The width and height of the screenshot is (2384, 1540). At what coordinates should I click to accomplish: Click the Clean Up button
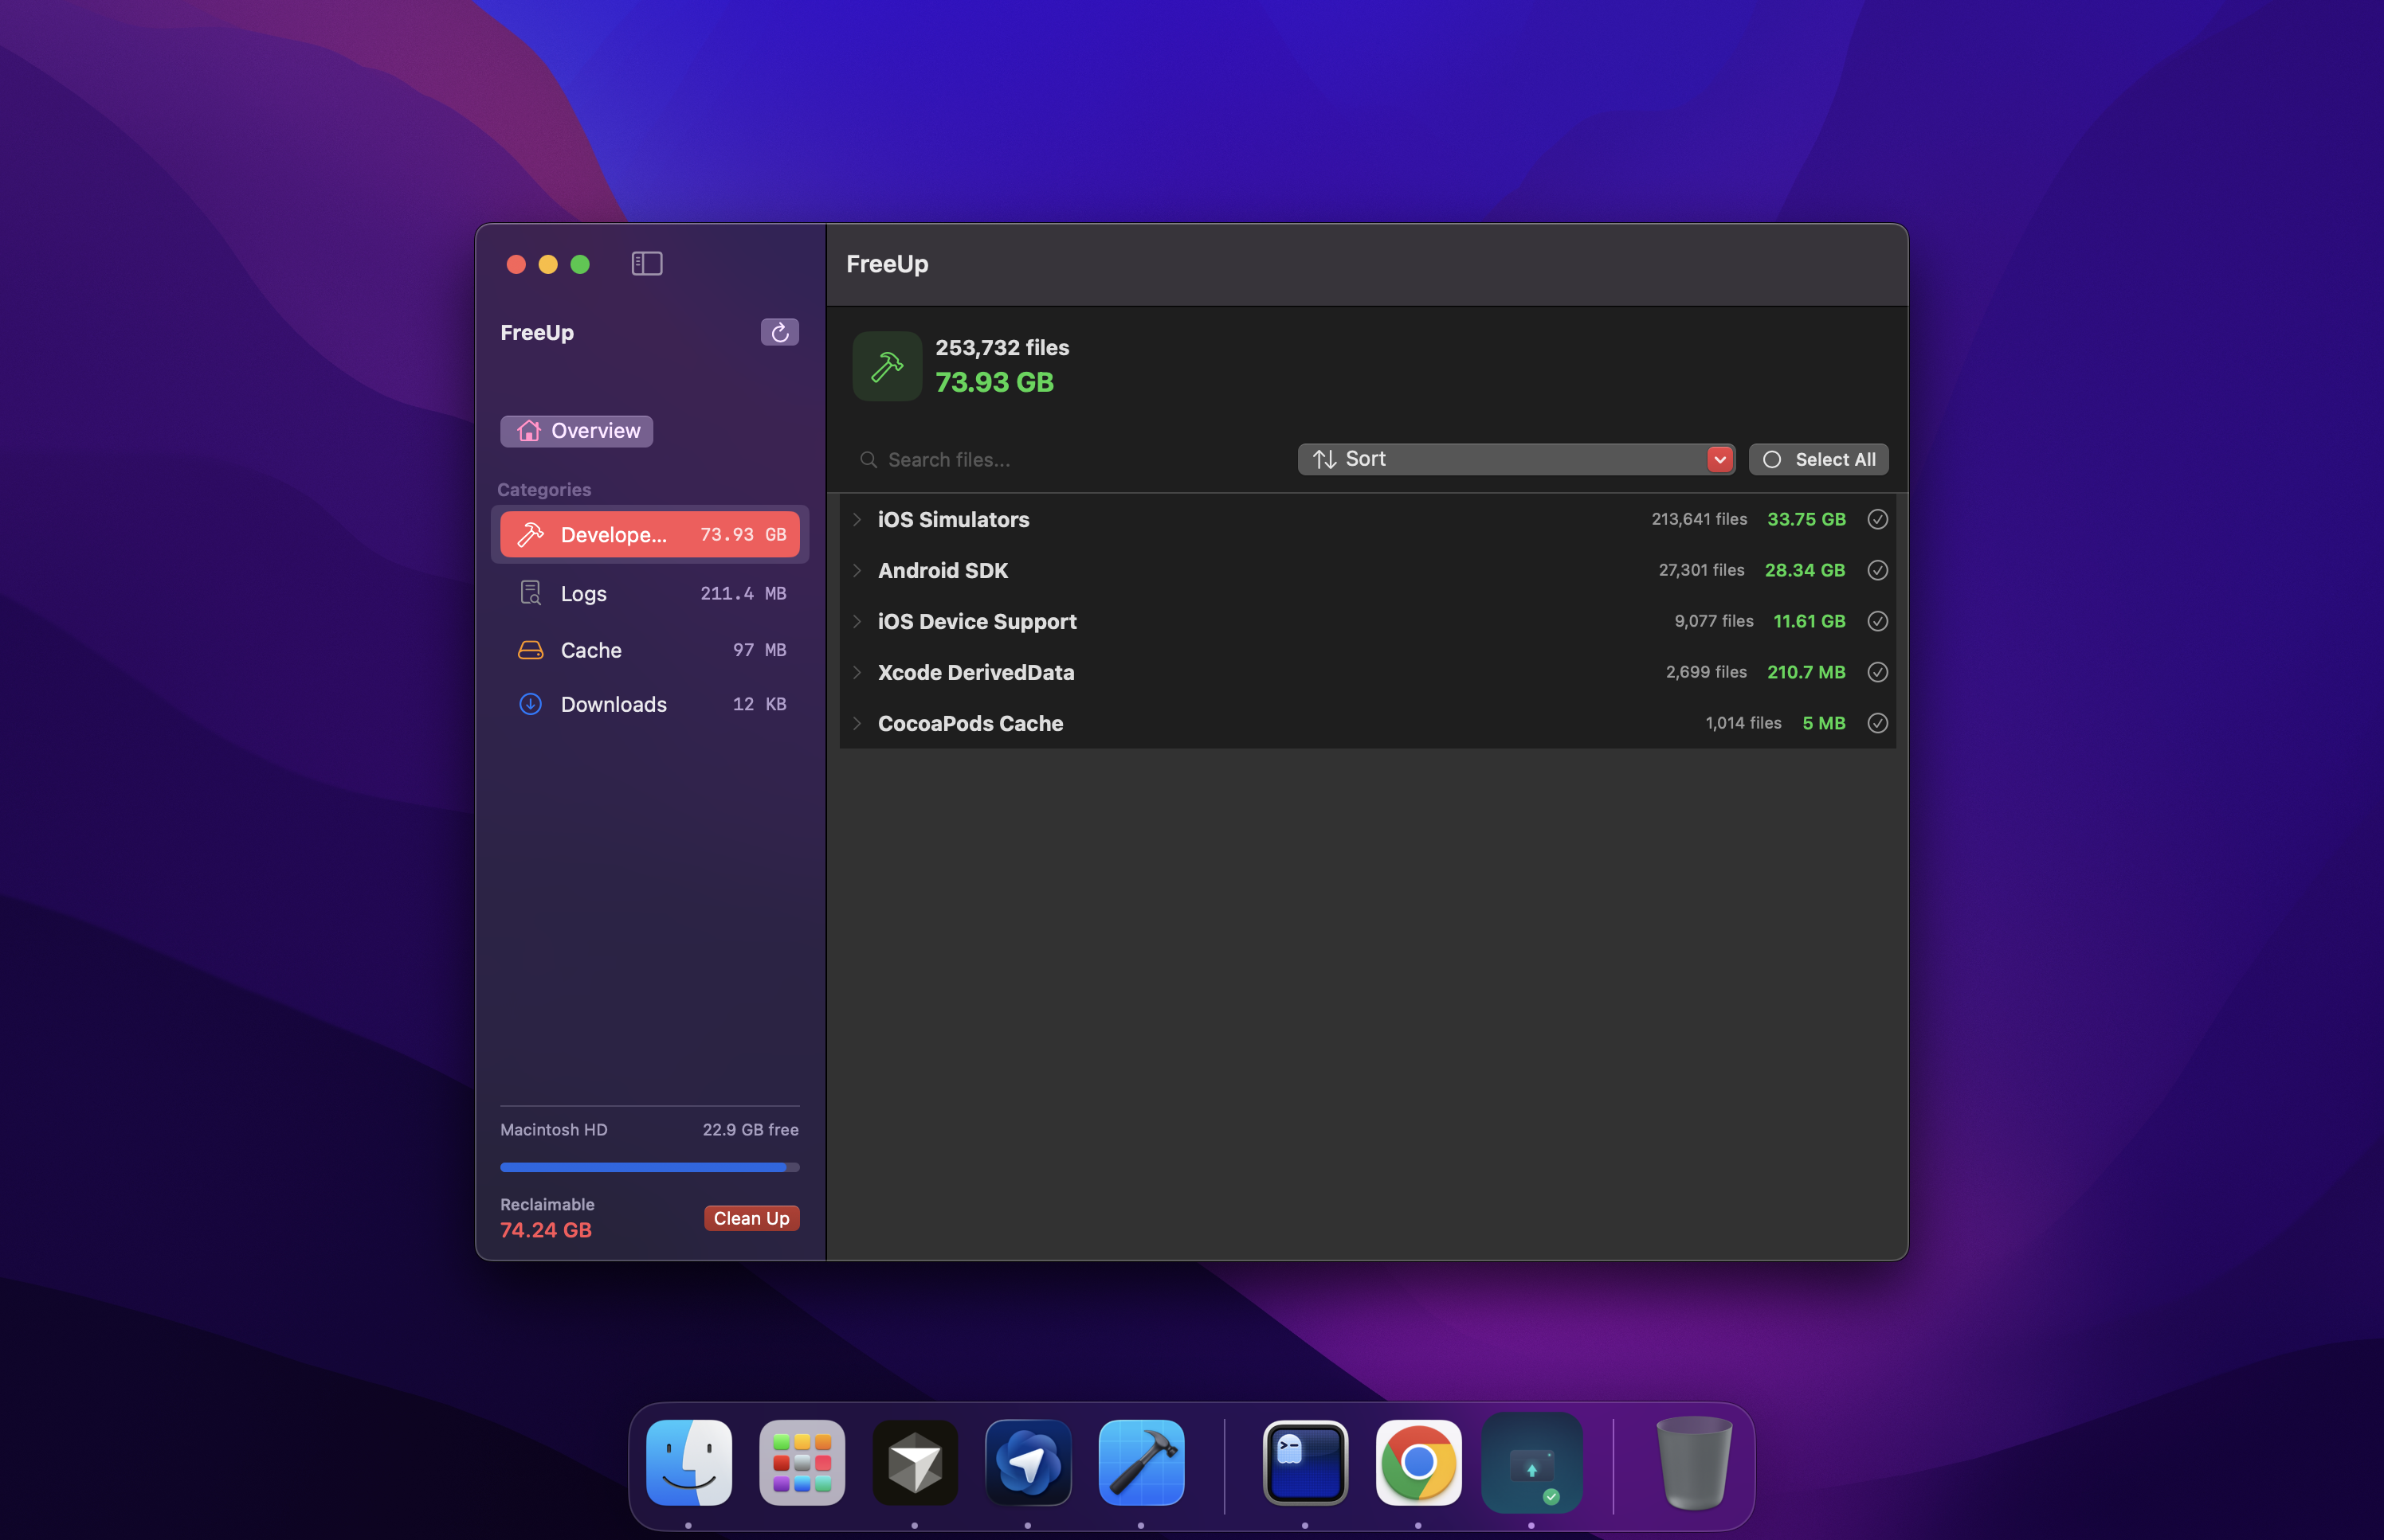(751, 1218)
